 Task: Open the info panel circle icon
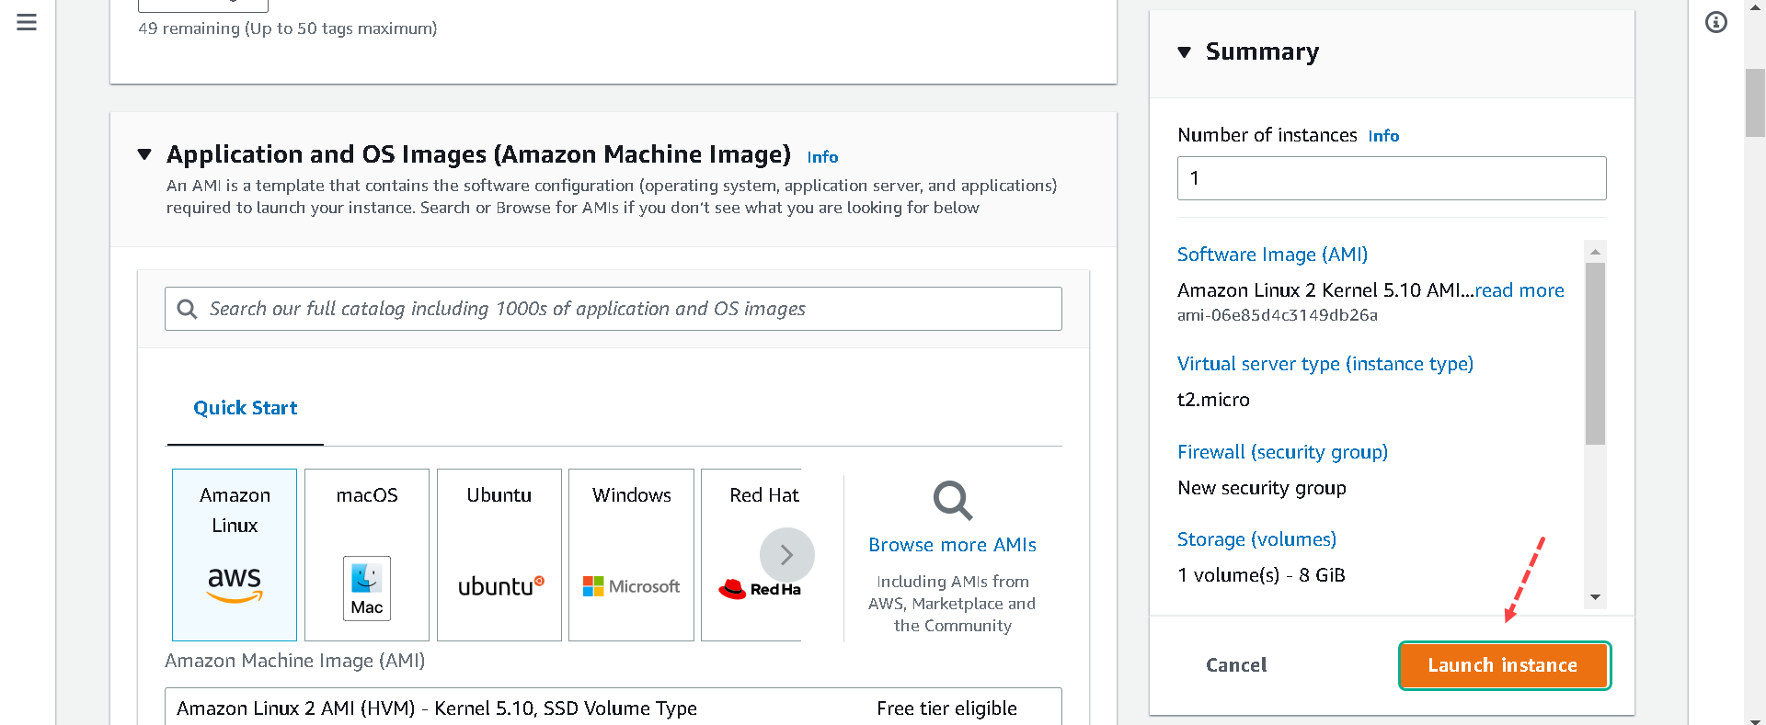pyautogui.click(x=1716, y=22)
